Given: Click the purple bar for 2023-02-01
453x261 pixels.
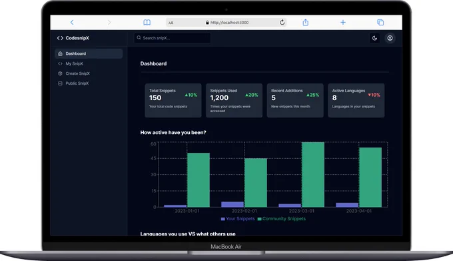Looking at the screenshot, I should 232,204.
